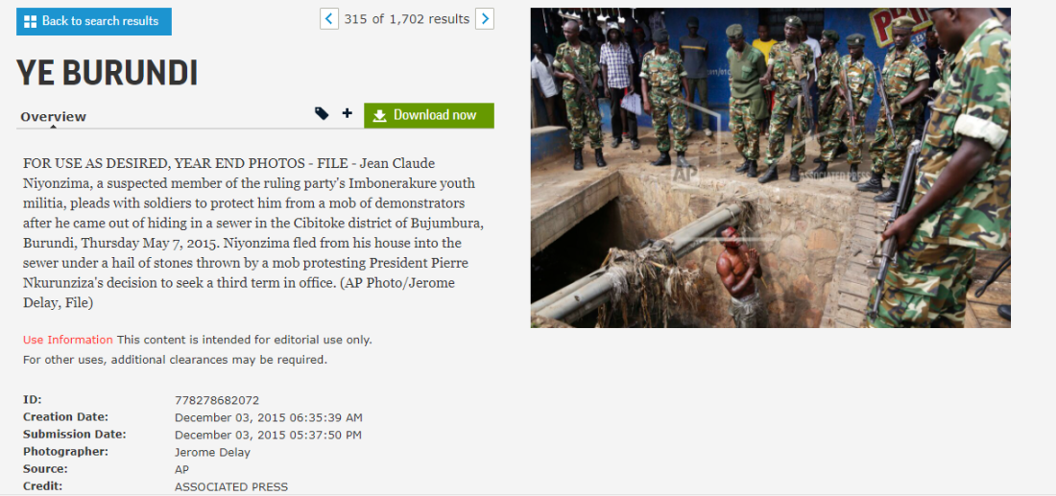Go to the next result arrow
This screenshot has height=496, width=1056.
tap(484, 19)
